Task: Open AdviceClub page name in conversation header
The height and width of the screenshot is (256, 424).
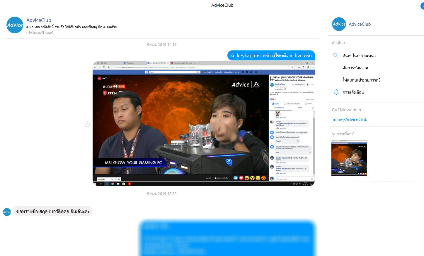Action: [39, 20]
